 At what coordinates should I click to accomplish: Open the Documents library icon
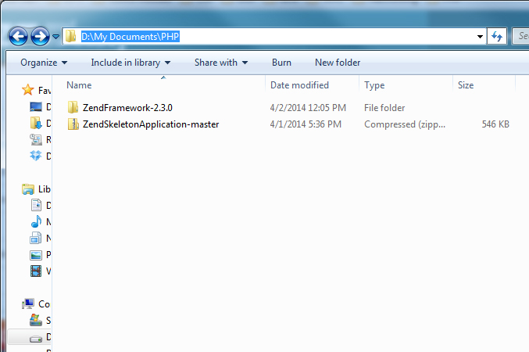[x=36, y=205]
